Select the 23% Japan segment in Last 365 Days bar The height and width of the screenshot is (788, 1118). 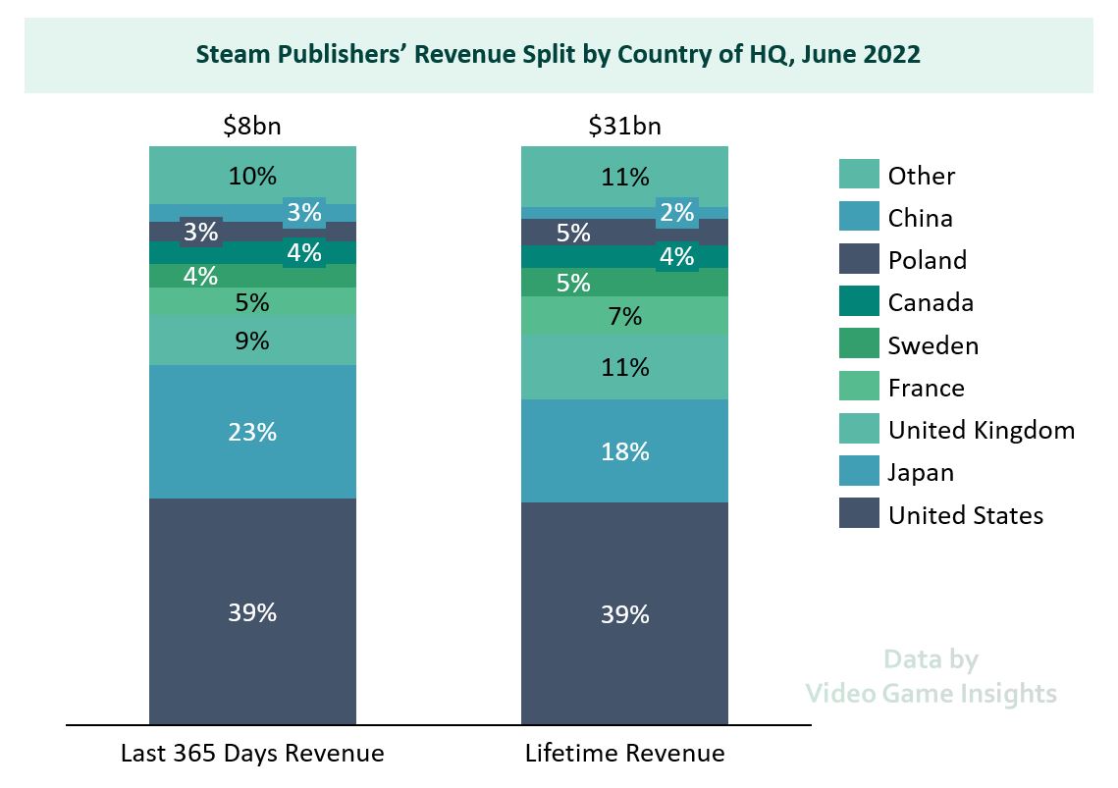coord(252,432)
